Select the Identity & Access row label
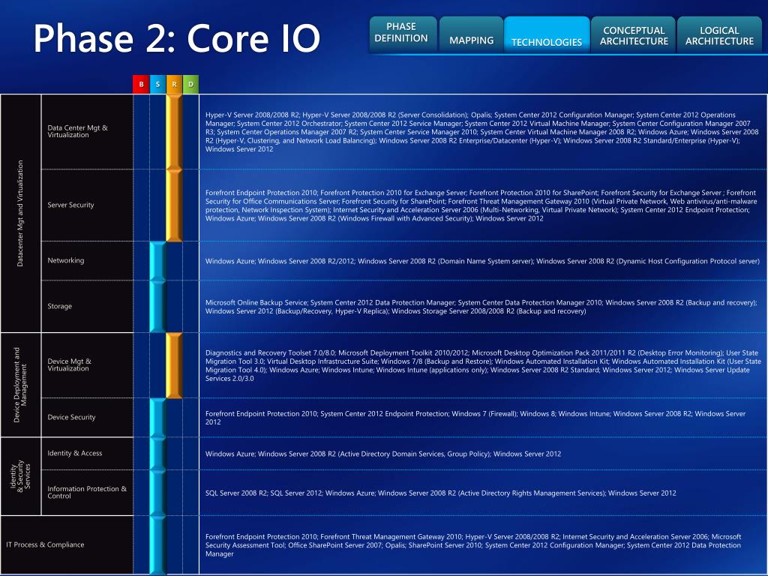 (x=74, y=453)
